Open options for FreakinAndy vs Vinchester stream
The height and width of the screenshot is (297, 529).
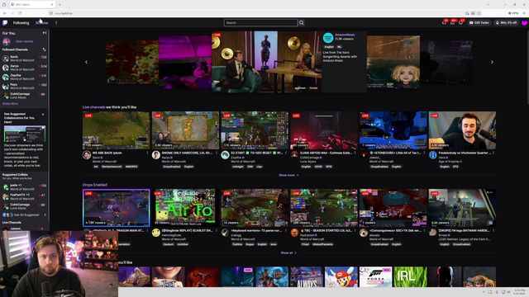(493, 153)
